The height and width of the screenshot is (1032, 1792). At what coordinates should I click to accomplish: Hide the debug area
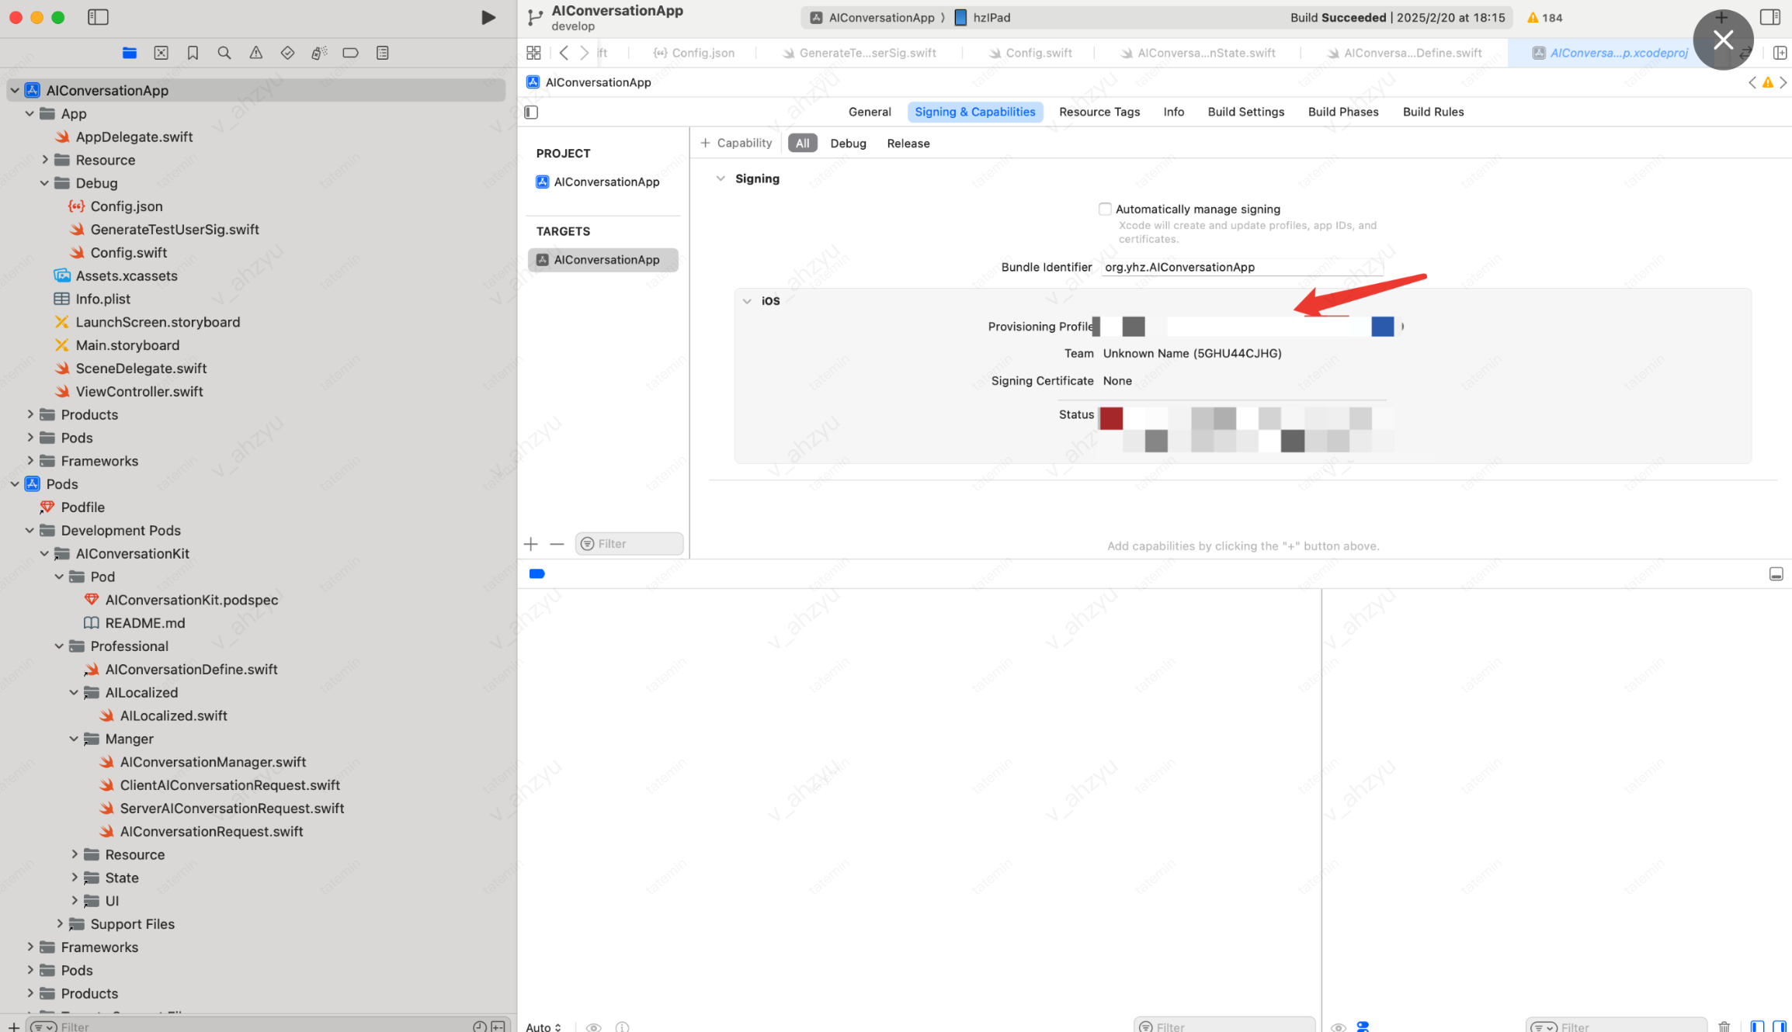[x=1776, y=574]
